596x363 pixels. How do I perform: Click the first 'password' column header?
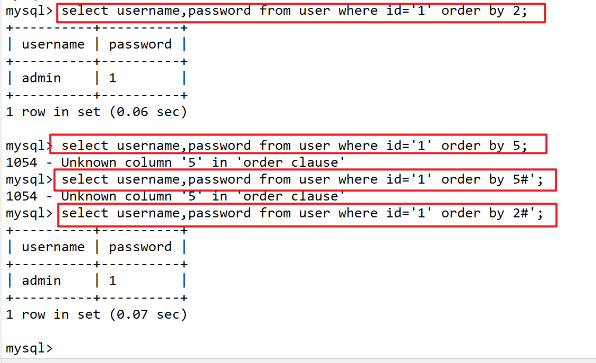(140, 45)
